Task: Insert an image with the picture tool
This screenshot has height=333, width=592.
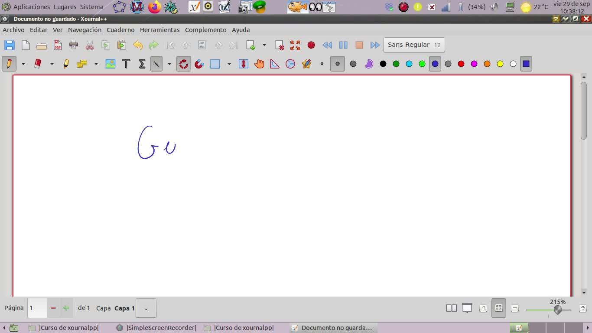Action: (x=111, y=64)
